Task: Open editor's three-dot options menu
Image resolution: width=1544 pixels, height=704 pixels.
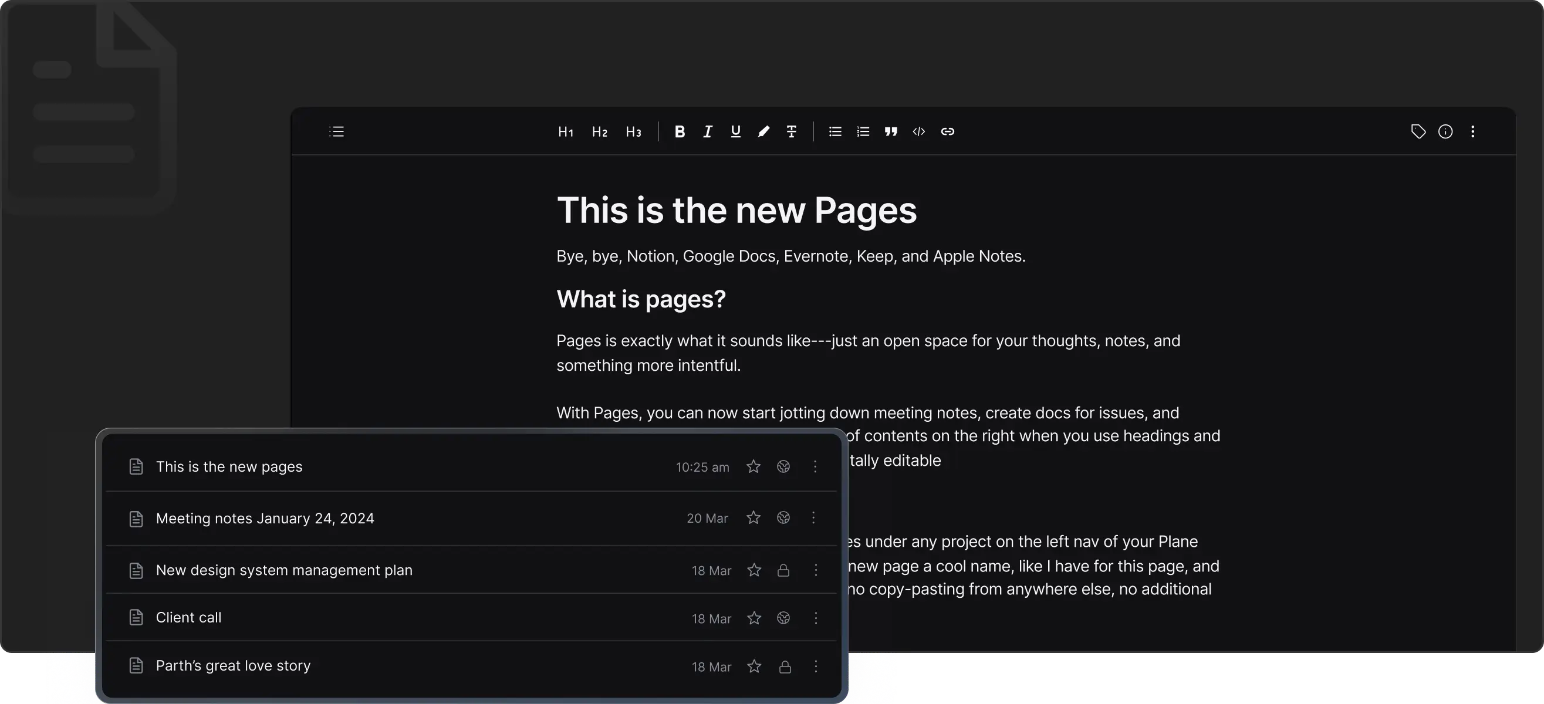Action: pyautogui.click(x=1472, y=132)
